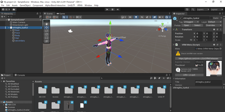Select the Hand view tool
Image resolution: width=225 pixels, height=112 pixels.
47,24
